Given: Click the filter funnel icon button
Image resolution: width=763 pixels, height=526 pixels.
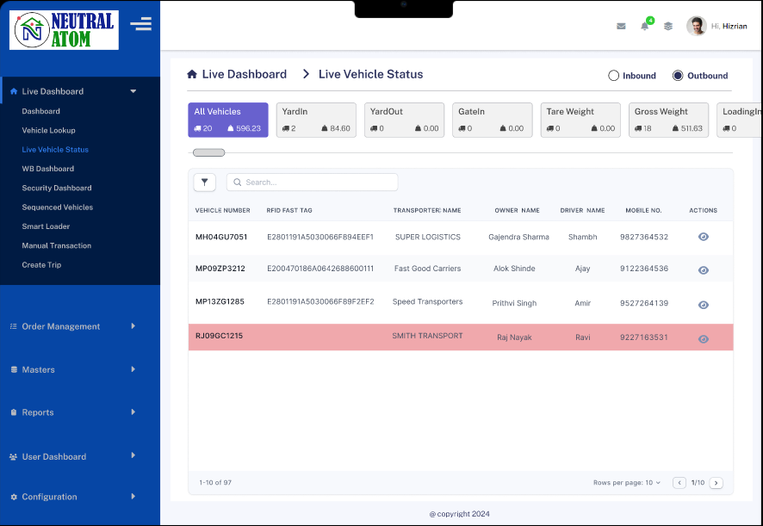Looking at the screenshot, I should pos(205,182).
